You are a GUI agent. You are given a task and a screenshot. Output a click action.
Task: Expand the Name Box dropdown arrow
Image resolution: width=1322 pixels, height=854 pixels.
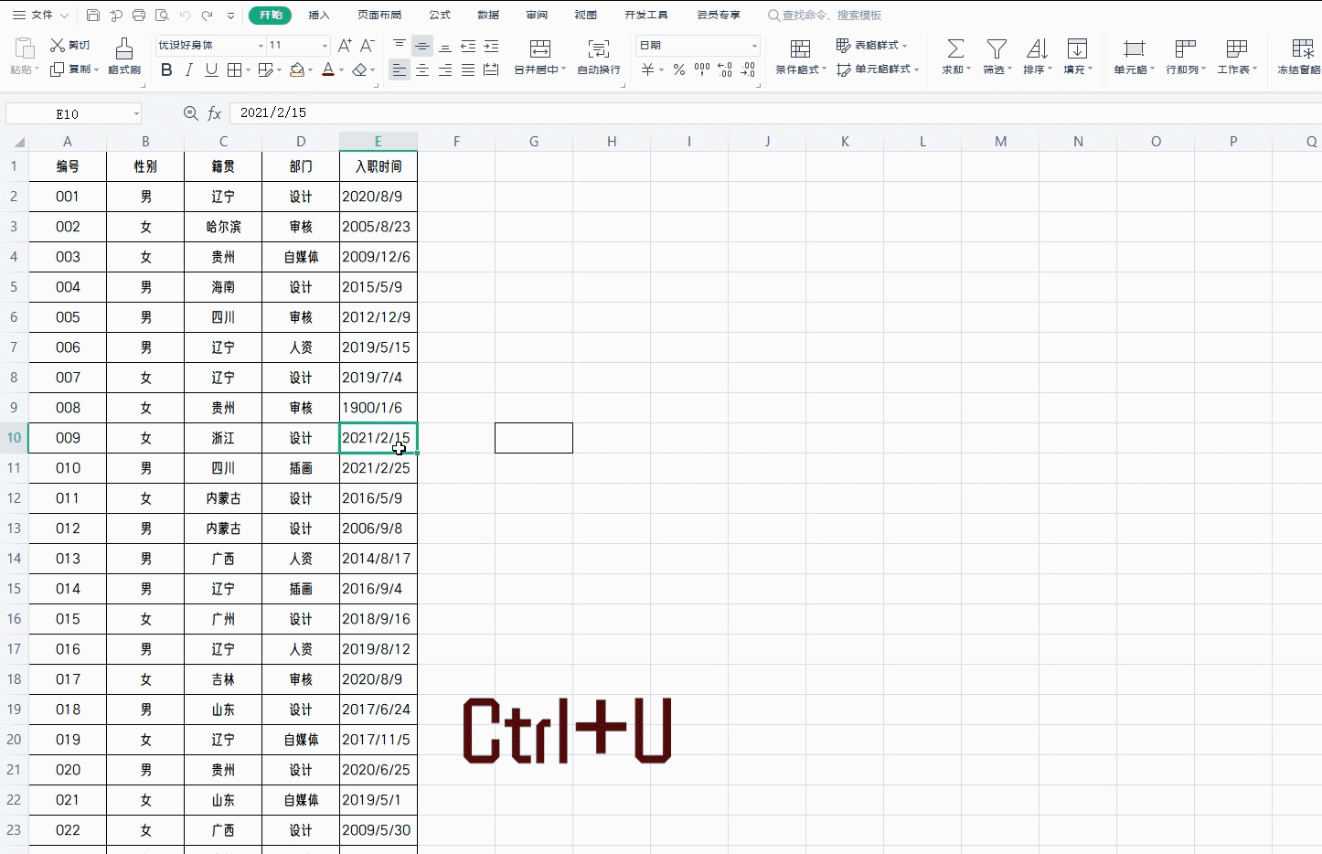point(136,114)
